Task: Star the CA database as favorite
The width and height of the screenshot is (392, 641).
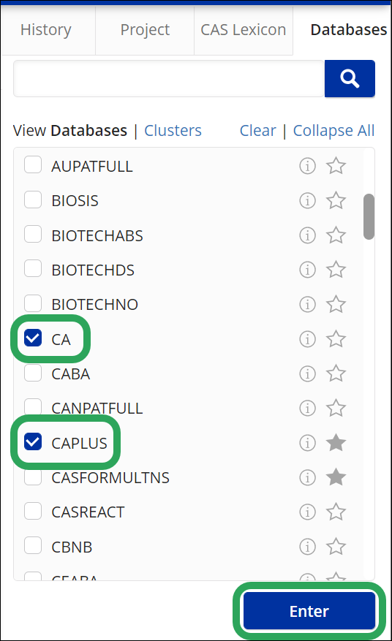Action: tap(336, 339)
